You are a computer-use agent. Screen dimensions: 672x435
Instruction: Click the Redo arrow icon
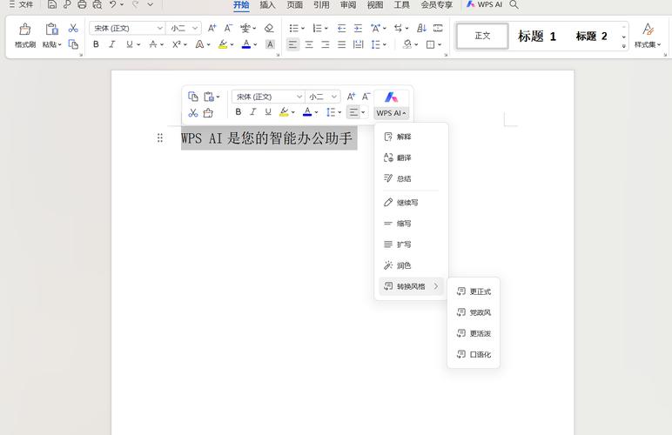point(136,4)
